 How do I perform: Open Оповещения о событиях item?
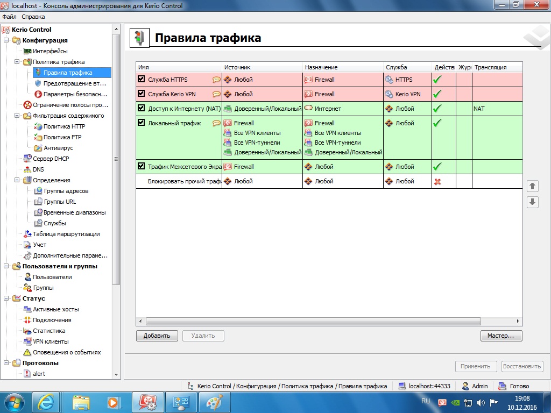(62, 352)
